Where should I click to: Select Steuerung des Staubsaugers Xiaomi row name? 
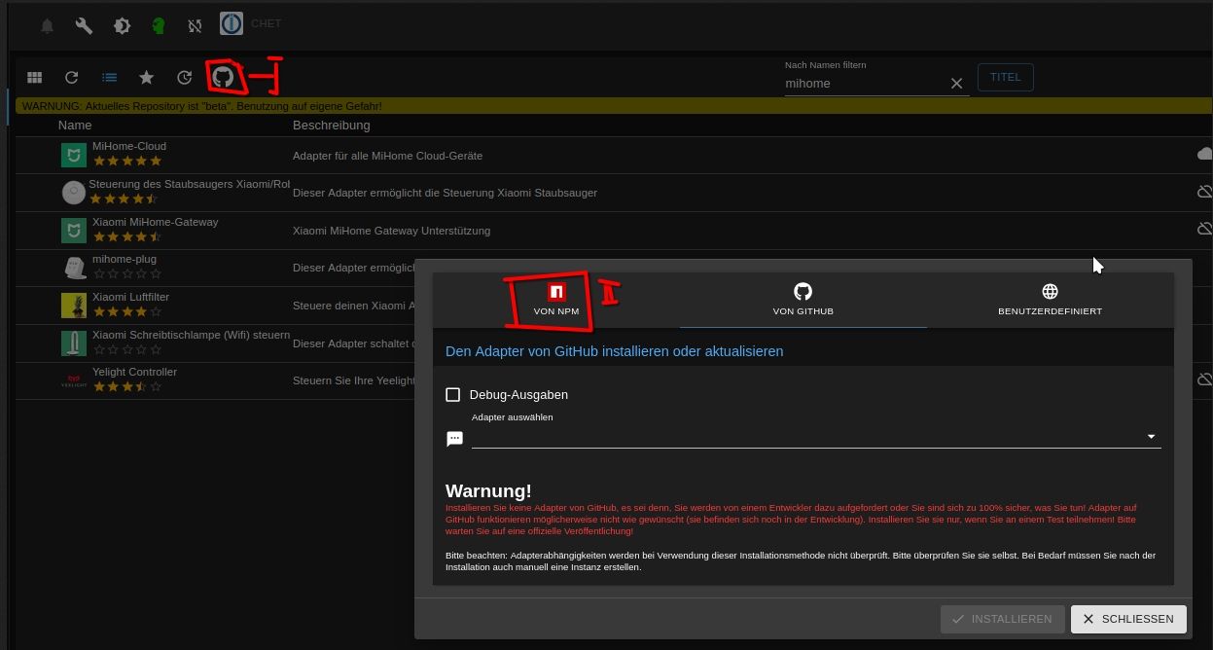190,184
